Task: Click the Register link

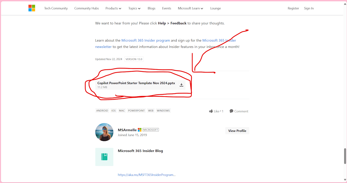Action: coord(293,8)
